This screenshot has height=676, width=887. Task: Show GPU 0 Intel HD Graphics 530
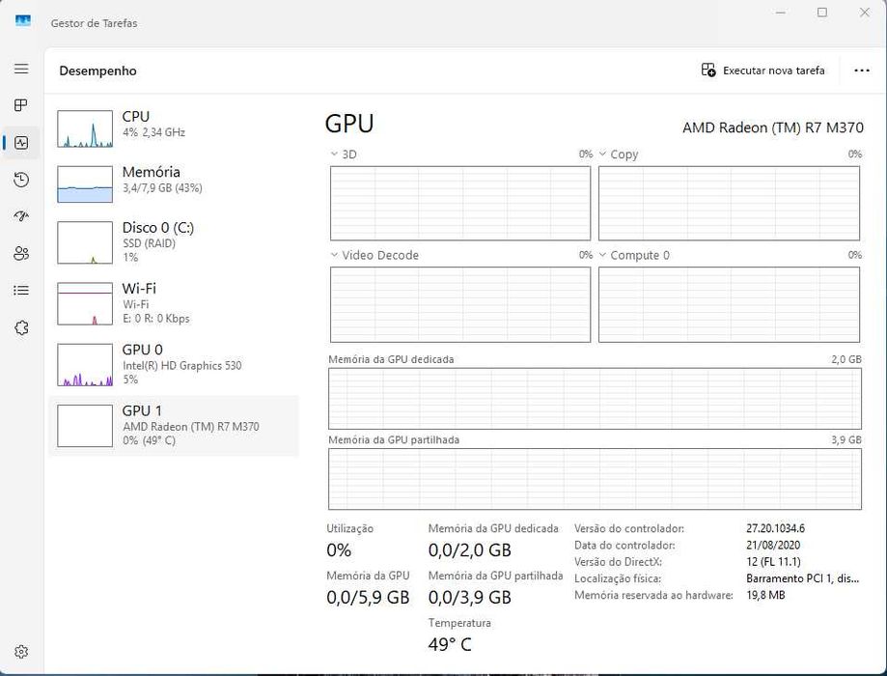coord(174,364)
